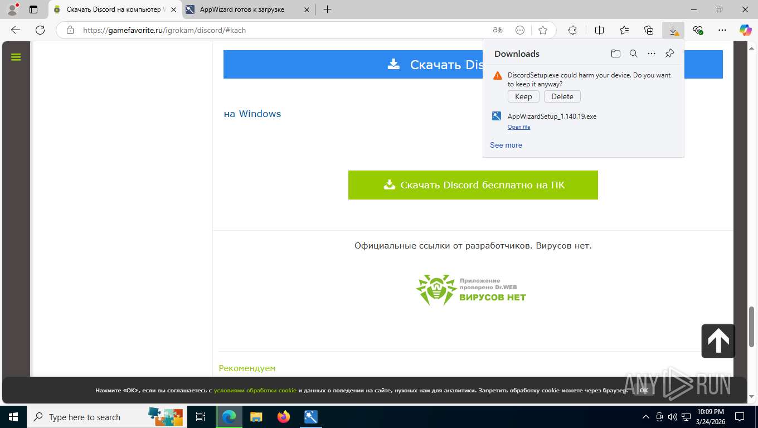Open условиями обработки cookie link
The image size is (758, 428).
pyautogui.click(x=255, y=391)
